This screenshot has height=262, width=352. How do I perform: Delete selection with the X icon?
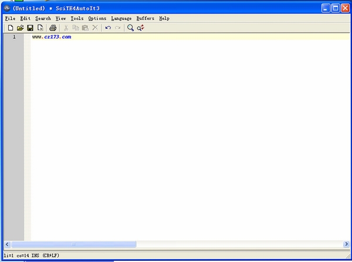[x=95, y=28]
